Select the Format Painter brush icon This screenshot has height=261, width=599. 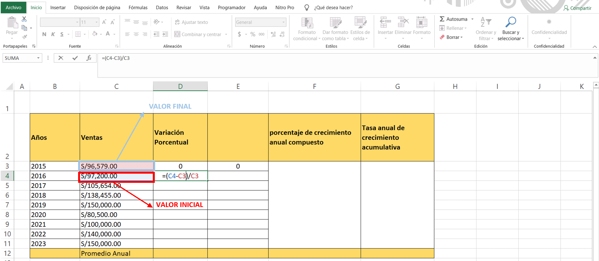(24, 37)
